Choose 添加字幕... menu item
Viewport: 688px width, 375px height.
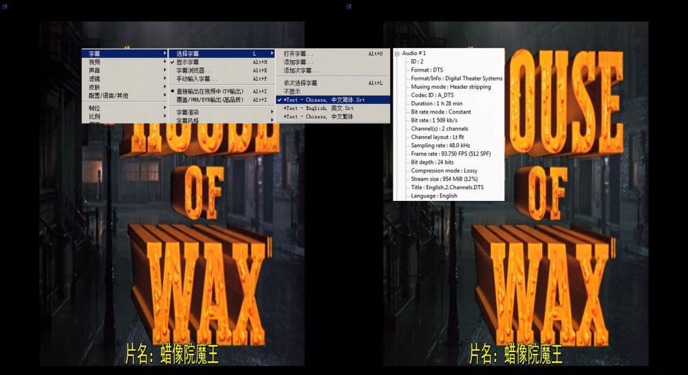333,62
